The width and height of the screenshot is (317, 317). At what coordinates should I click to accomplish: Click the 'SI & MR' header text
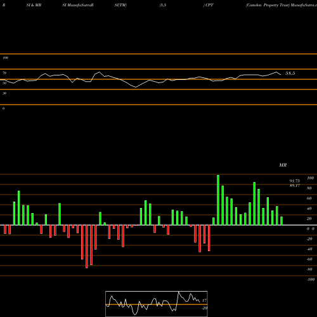click(x=34, y=5)
